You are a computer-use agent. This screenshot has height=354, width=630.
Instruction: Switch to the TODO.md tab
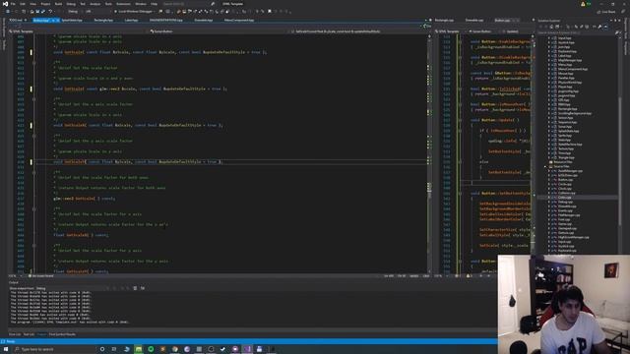16,20
